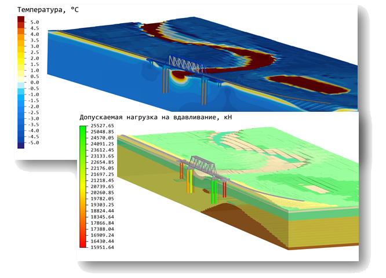Click the grey bridge piles in the temperature model
This screenshot has height=278, width=386.
[165, 81]
